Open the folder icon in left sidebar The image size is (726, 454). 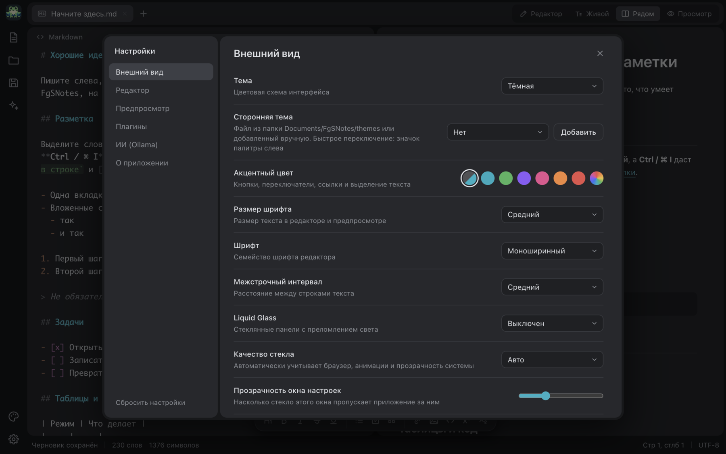pos(13,61)
